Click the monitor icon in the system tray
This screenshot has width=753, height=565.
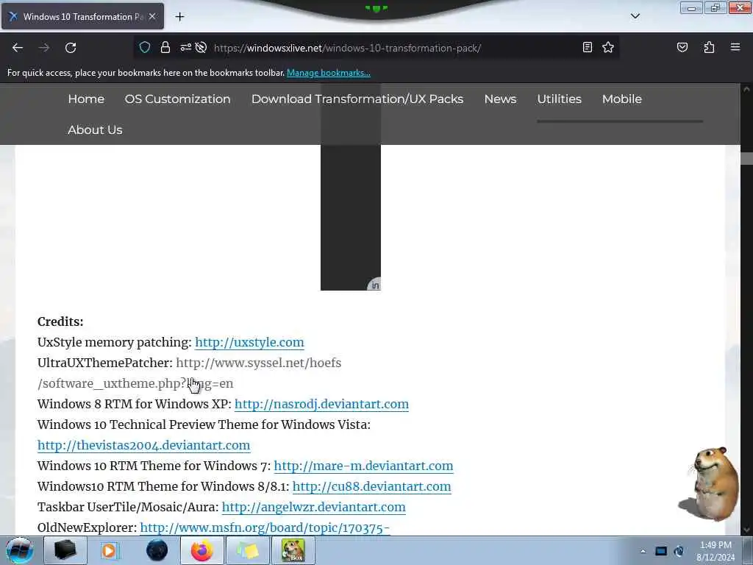tap(661, 551)
